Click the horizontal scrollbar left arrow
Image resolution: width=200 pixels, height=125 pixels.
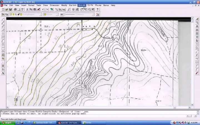[8, 107]
